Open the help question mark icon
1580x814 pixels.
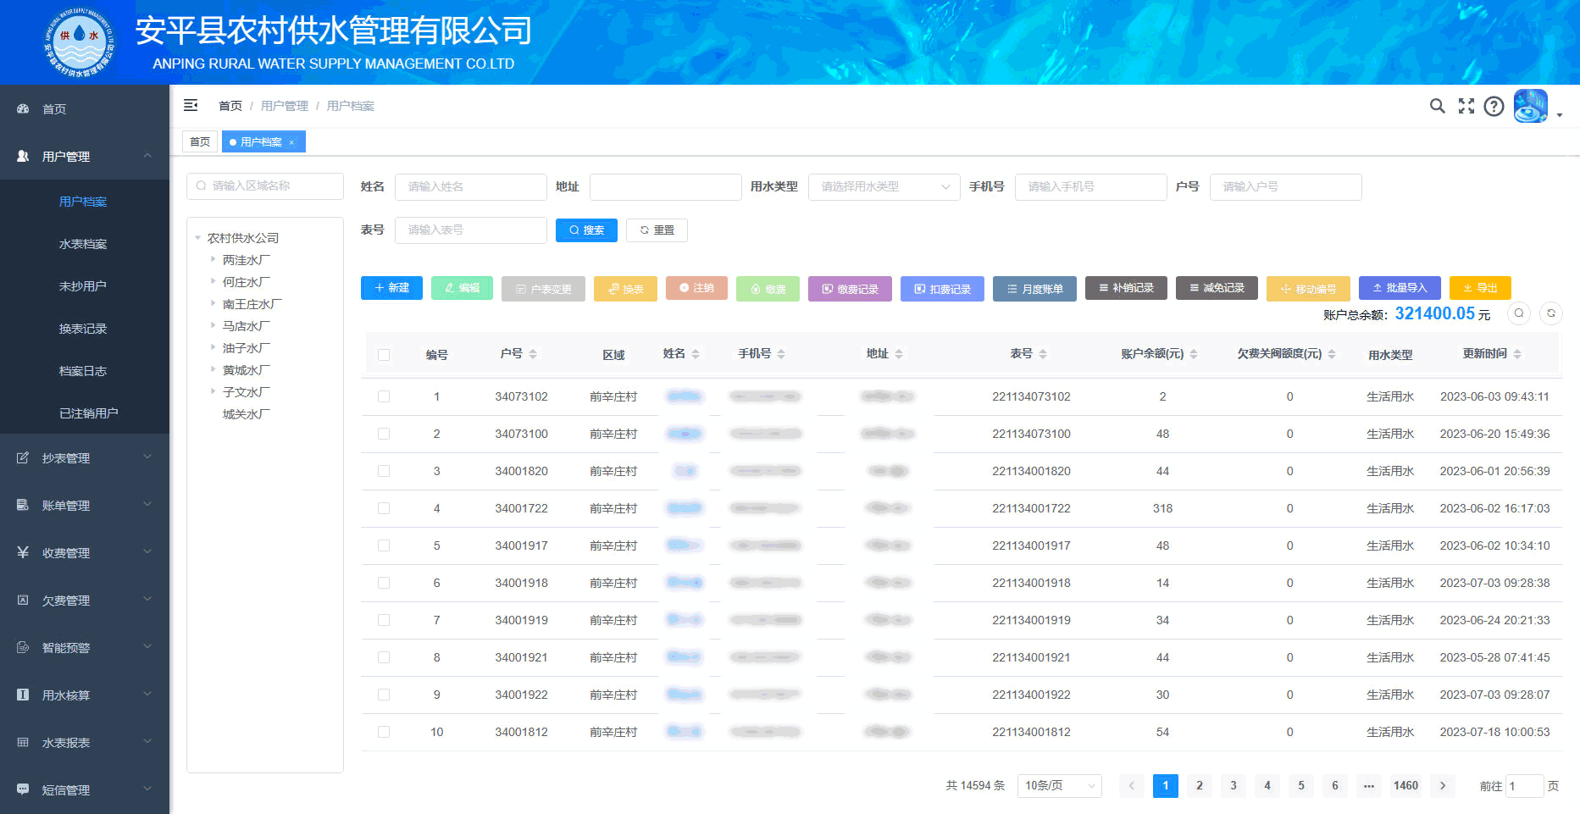1494,106
